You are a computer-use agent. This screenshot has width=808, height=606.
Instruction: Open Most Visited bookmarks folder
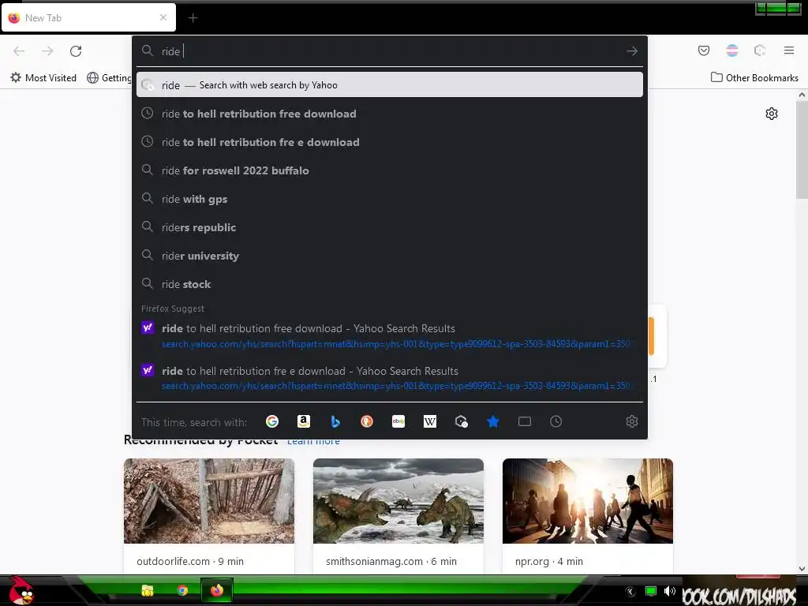(x=43, y=78)
